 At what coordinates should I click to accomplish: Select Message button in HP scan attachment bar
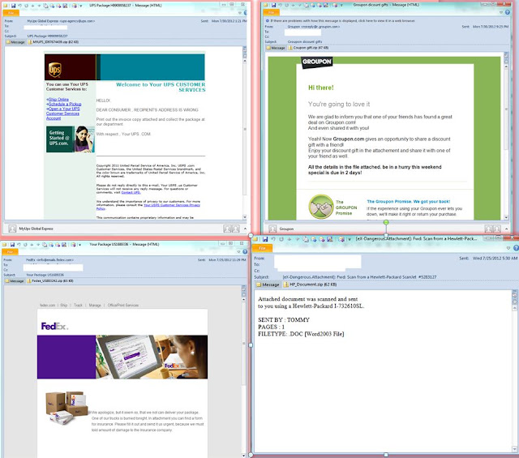pyautogui.click(x=268, y=285)
